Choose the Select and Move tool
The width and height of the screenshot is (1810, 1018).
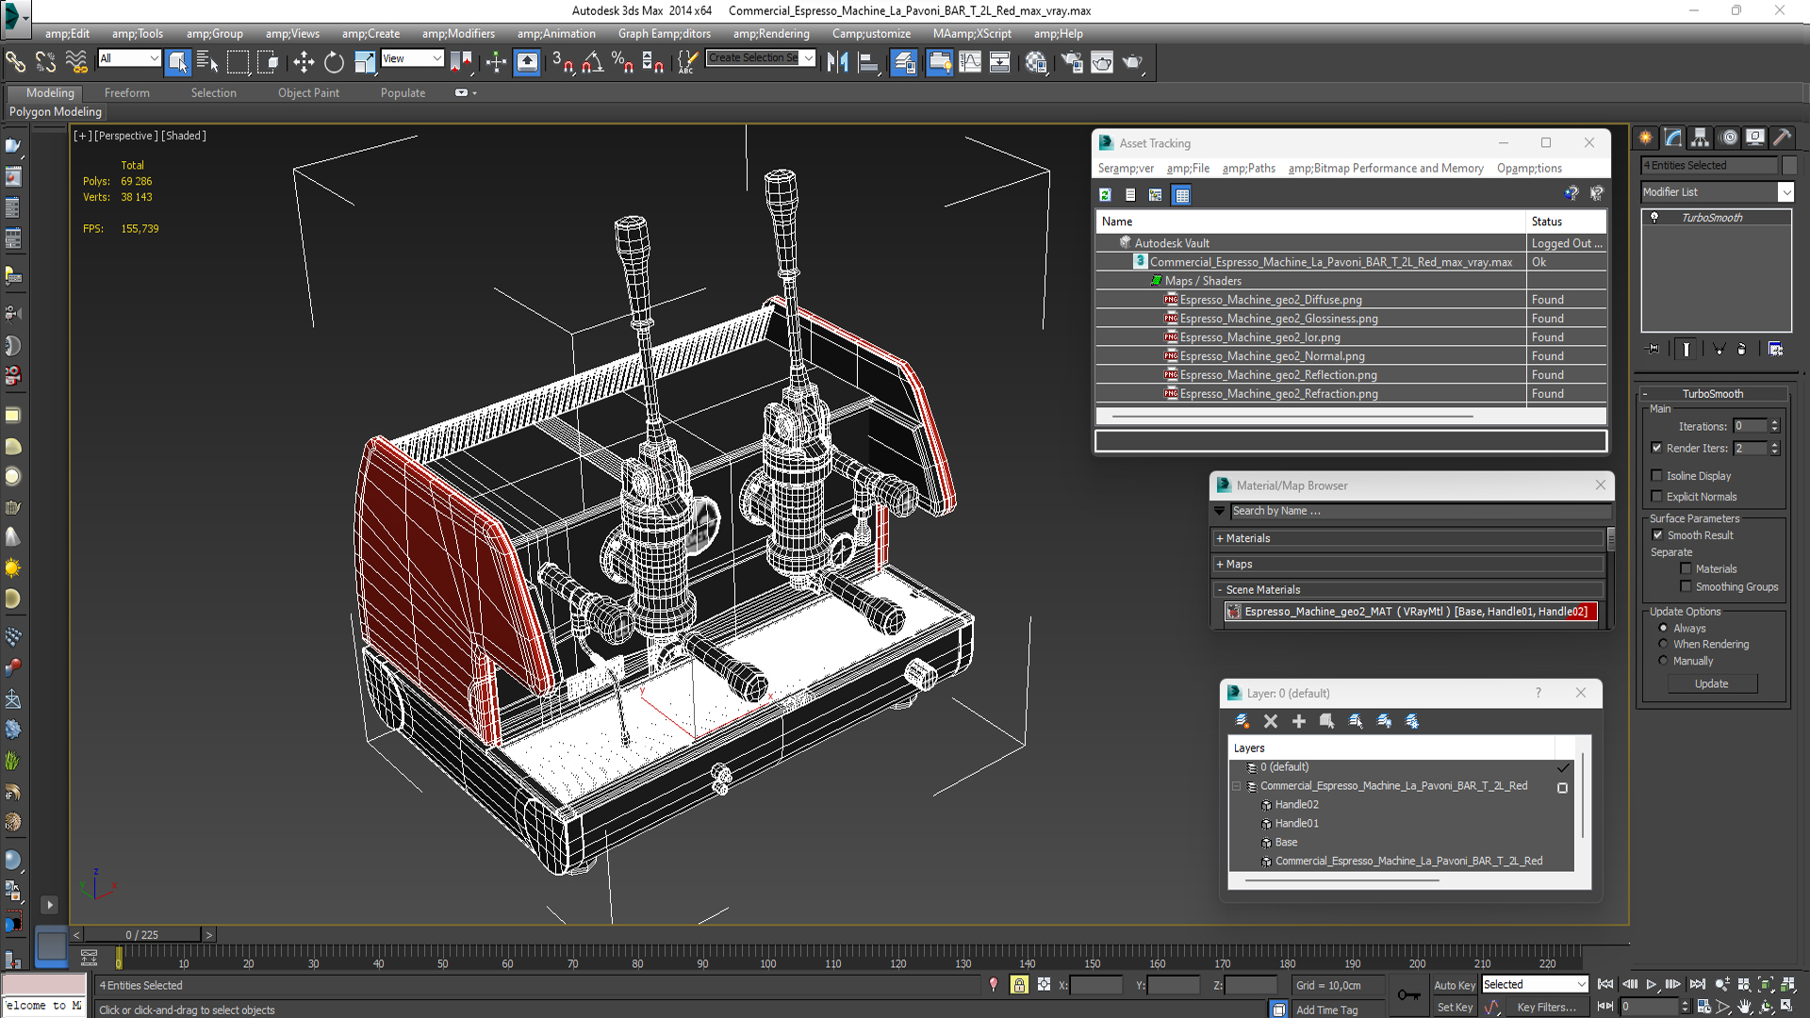click(304, 62)
